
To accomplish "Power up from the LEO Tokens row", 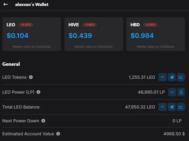I will [163, 77].
